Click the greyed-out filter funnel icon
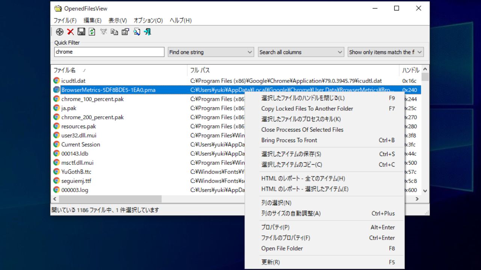Screen dimensions: 481x270 (x=103, y=32)
